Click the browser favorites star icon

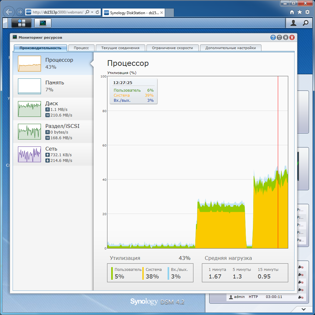point(300,12)
